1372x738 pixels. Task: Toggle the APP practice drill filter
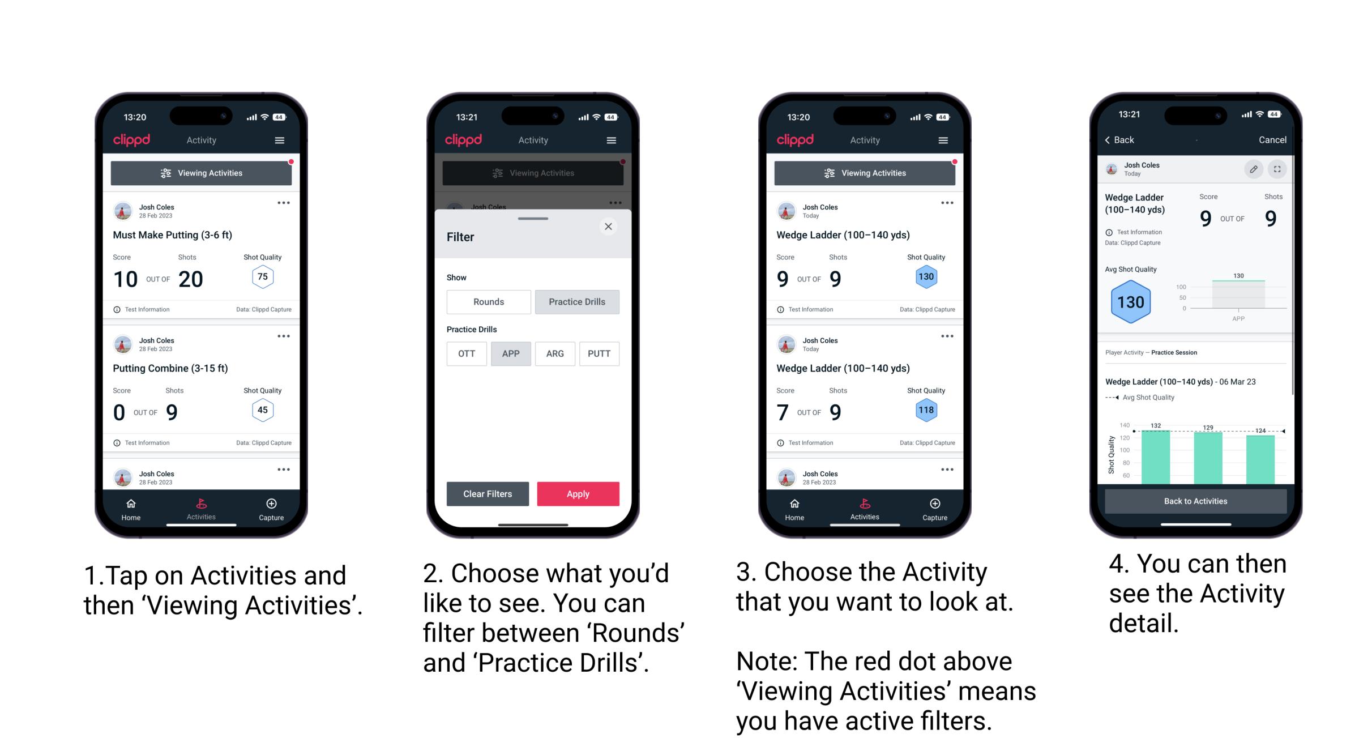pyautogui.click(x=509, y=353)
